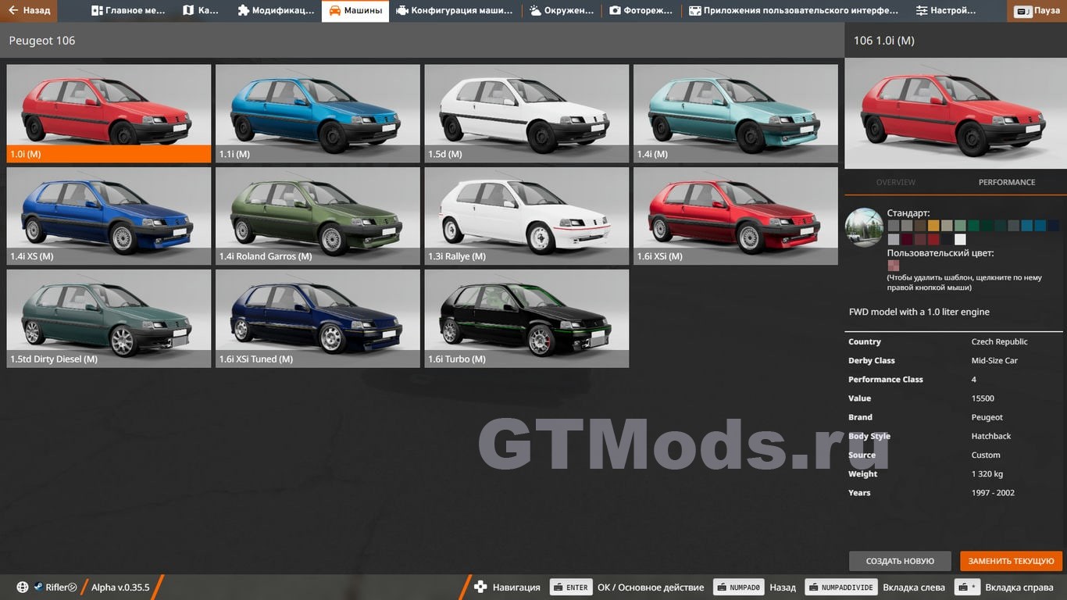The width and height of the screenshot is (1067, 600).
Task: Choose the green 1.4i Roland Garros car
Action: (318, 216)
